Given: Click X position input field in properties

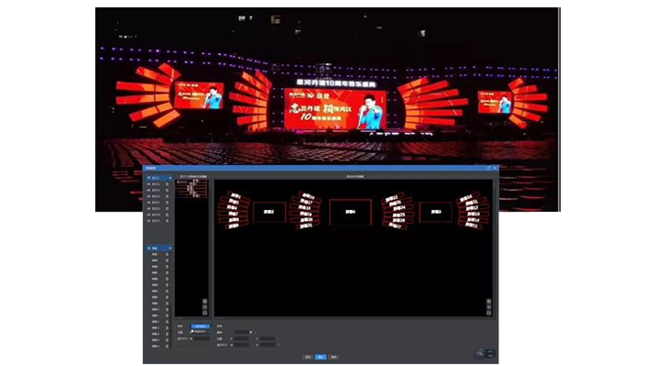Looking at the screenshot, I should tap(242, 338).
